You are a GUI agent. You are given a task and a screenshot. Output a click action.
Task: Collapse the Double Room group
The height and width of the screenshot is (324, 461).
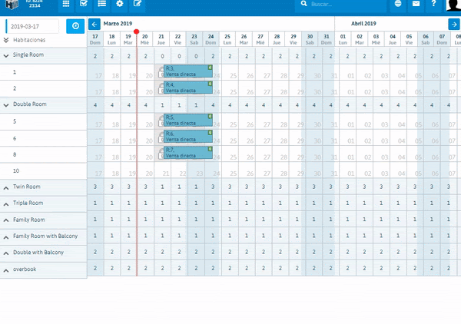[6, 104]
